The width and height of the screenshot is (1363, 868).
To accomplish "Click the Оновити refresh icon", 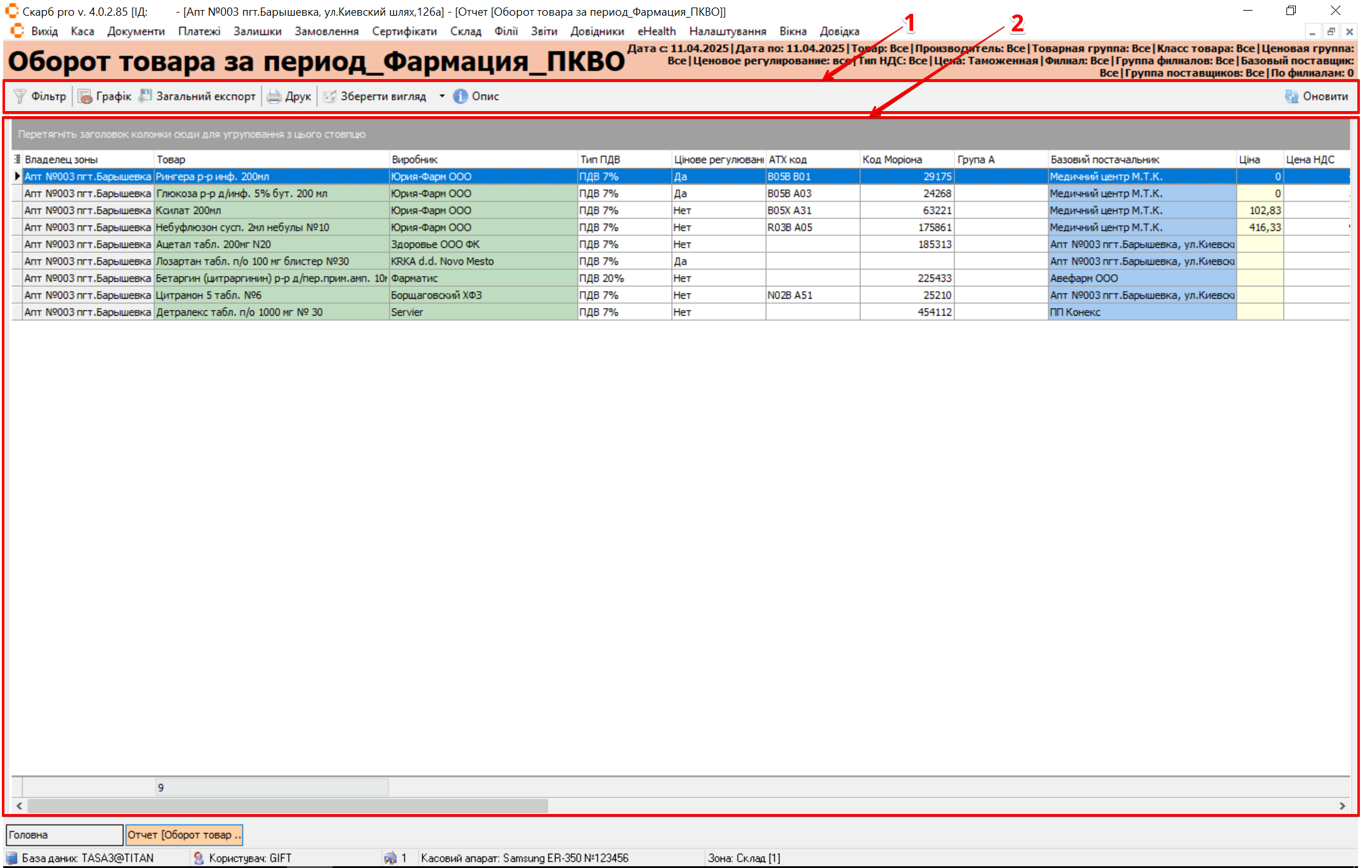I will pyautogui.click(x=1291, y=96).
